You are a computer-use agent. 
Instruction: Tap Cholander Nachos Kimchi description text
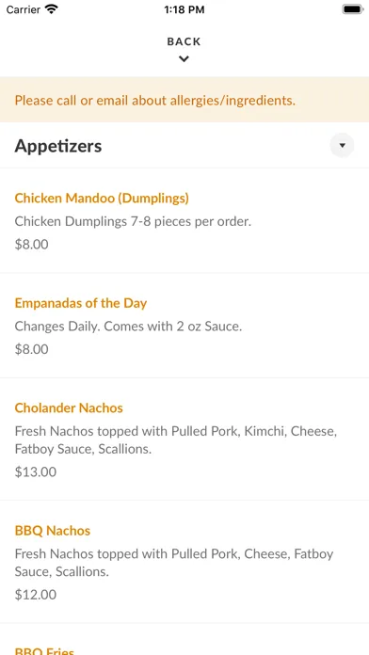coord(176,439)
